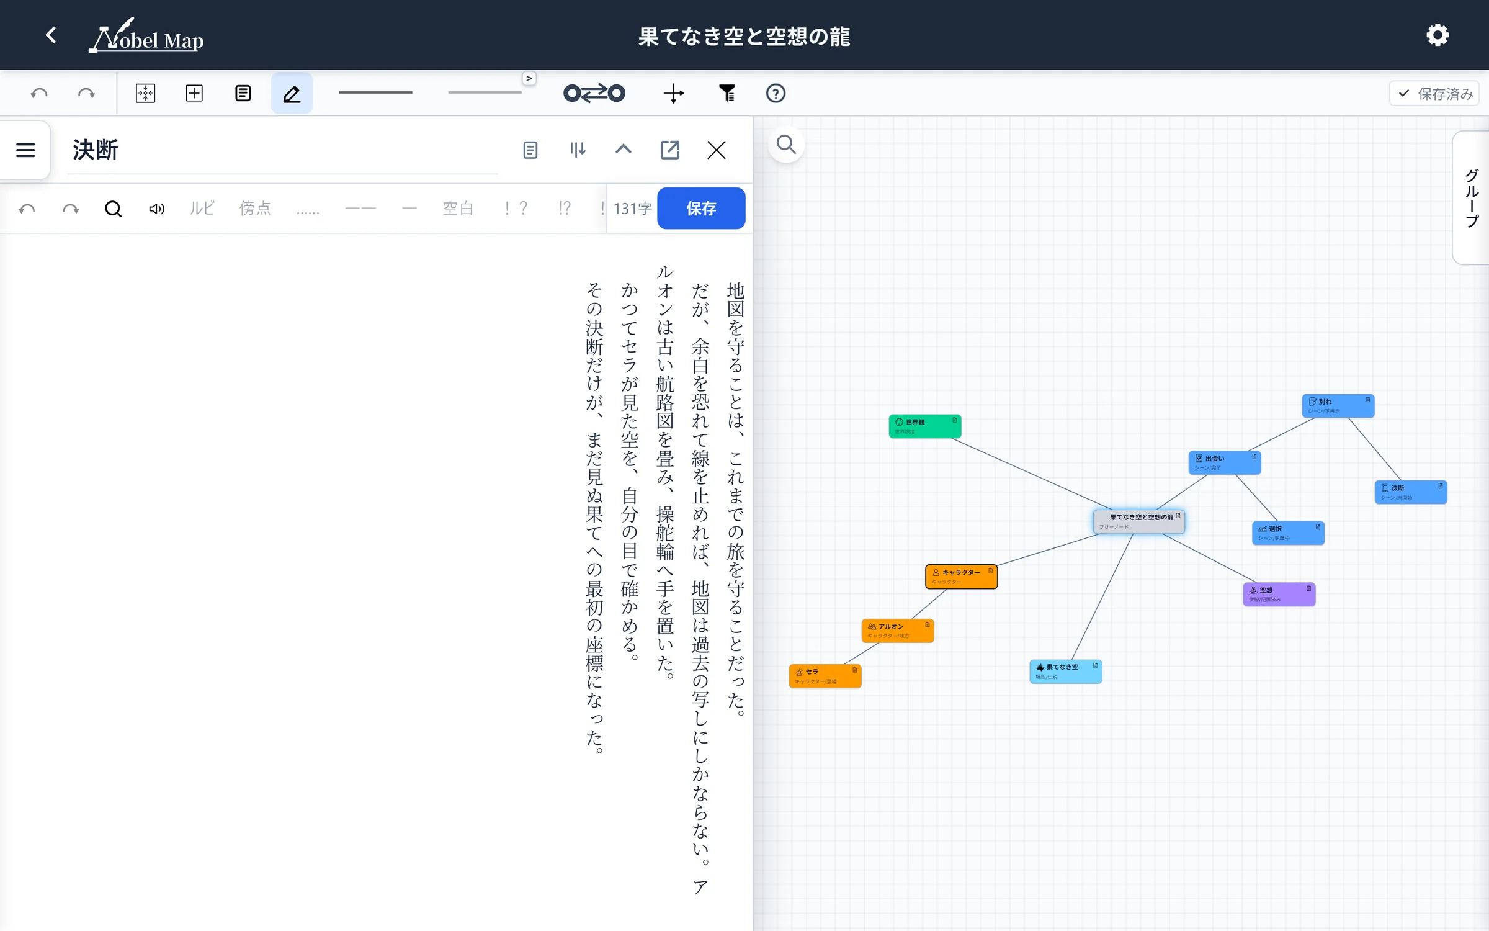Open editor in external window
The height and width of the screenshot is (931, 1489).
[670, 150]
